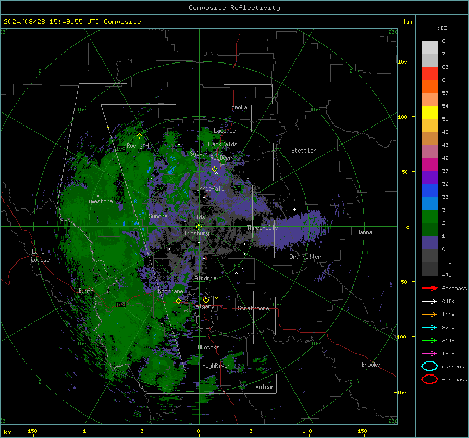469x438 pixels.
Task: Click the 'current' legend label text
Action: (453, 366)
